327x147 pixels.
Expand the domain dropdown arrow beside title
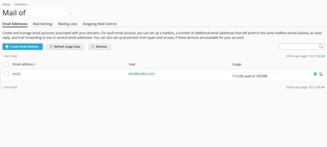(x=71, y=13)
